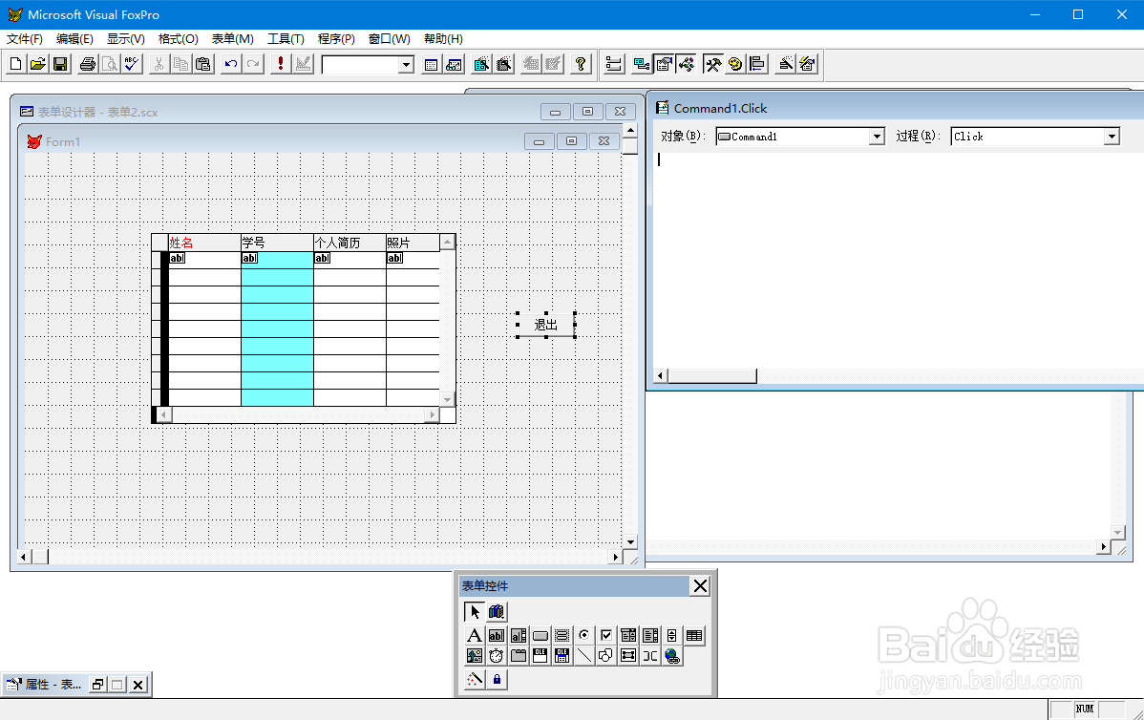This screenshot has height=720, width=1144.
Task: Open the 文件(F) menu
Action: click(x=25, y=38)
